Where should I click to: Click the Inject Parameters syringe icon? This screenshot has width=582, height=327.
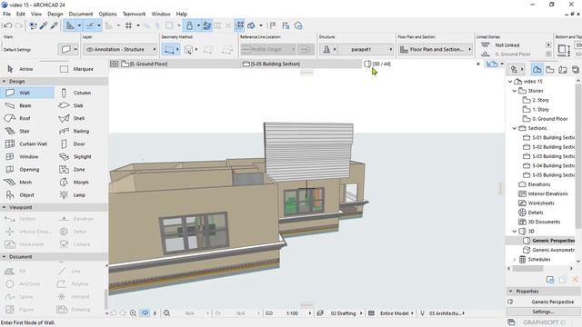(x=55, y=25)
